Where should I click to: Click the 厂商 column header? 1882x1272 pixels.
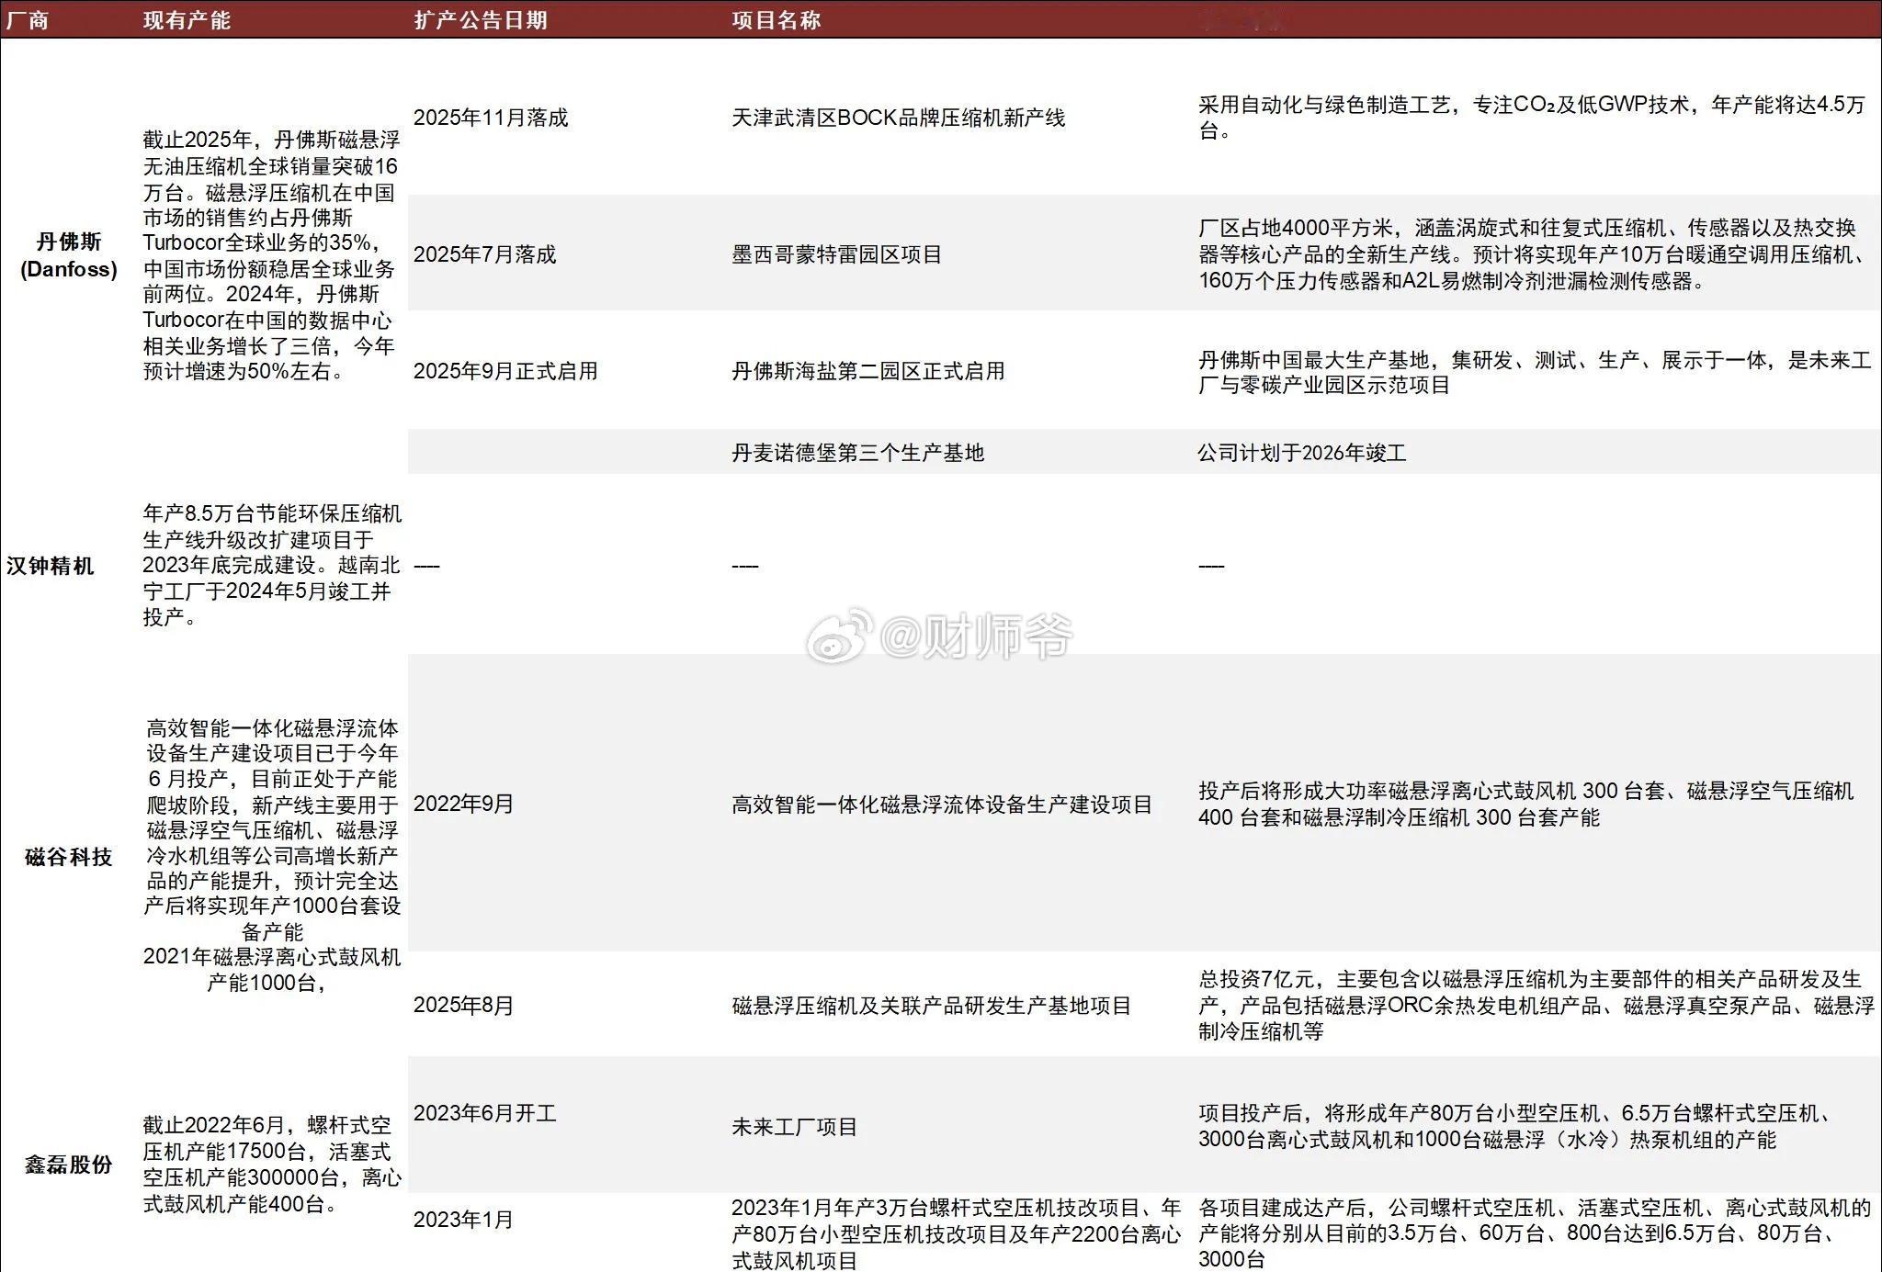[28, 20]
